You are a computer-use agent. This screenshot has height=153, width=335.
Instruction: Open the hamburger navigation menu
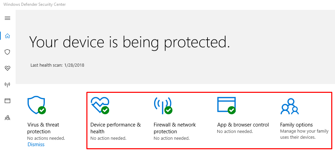click(7, 18)
